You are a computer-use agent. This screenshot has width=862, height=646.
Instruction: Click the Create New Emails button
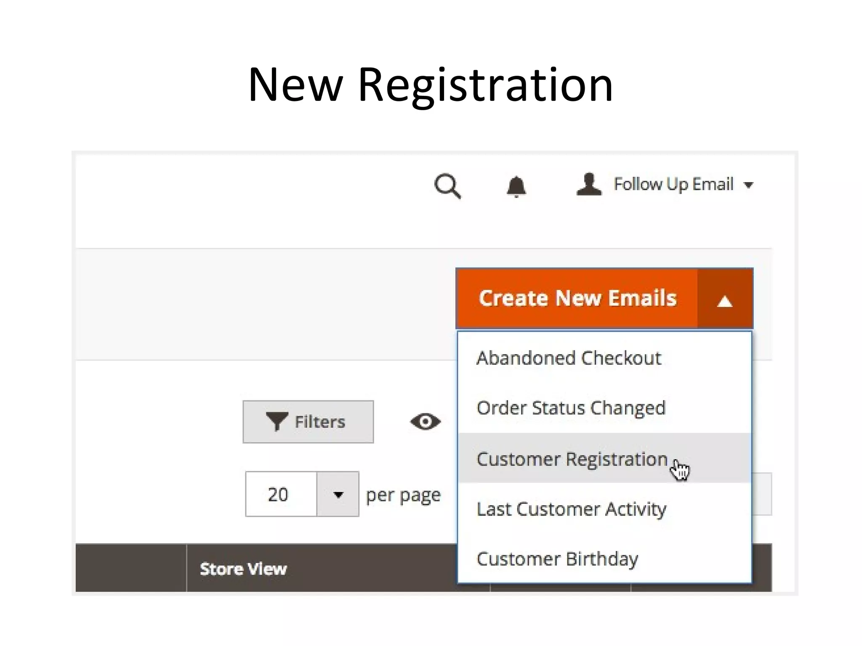577,298
